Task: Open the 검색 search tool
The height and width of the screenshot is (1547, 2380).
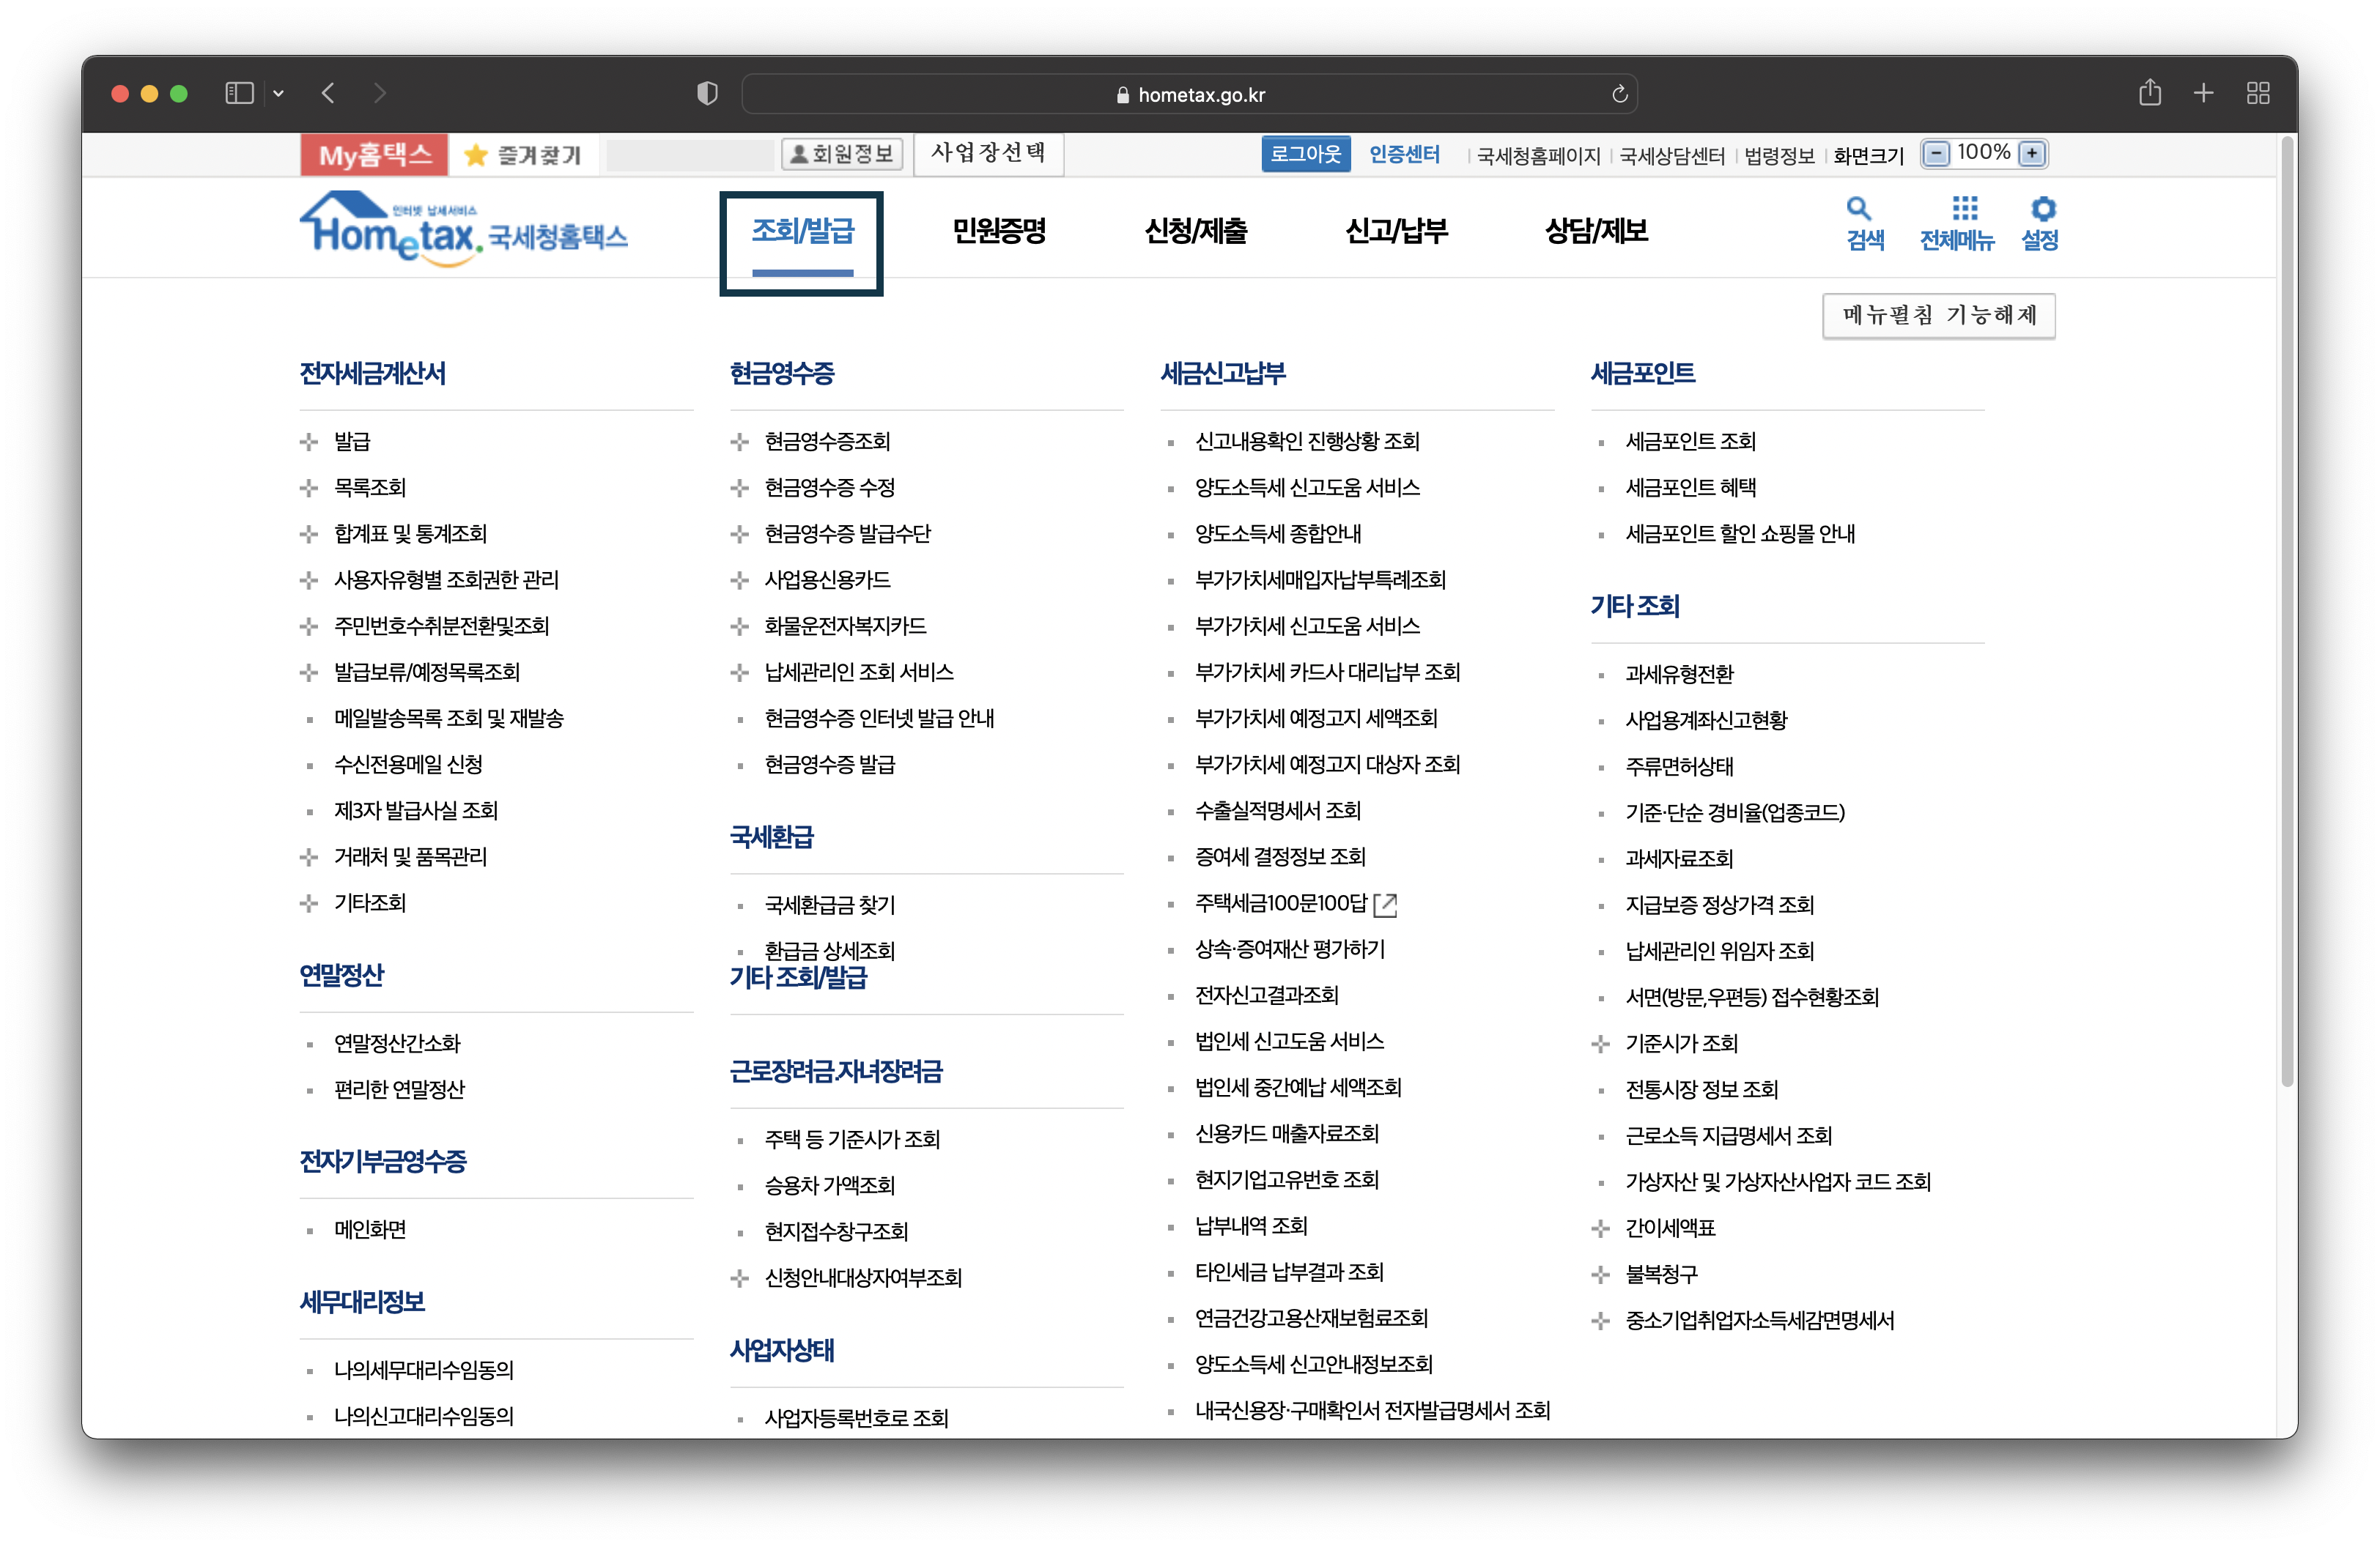Action: click(x=1862, y=222)
